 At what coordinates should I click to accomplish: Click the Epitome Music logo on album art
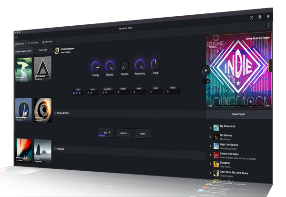[215, 42]
